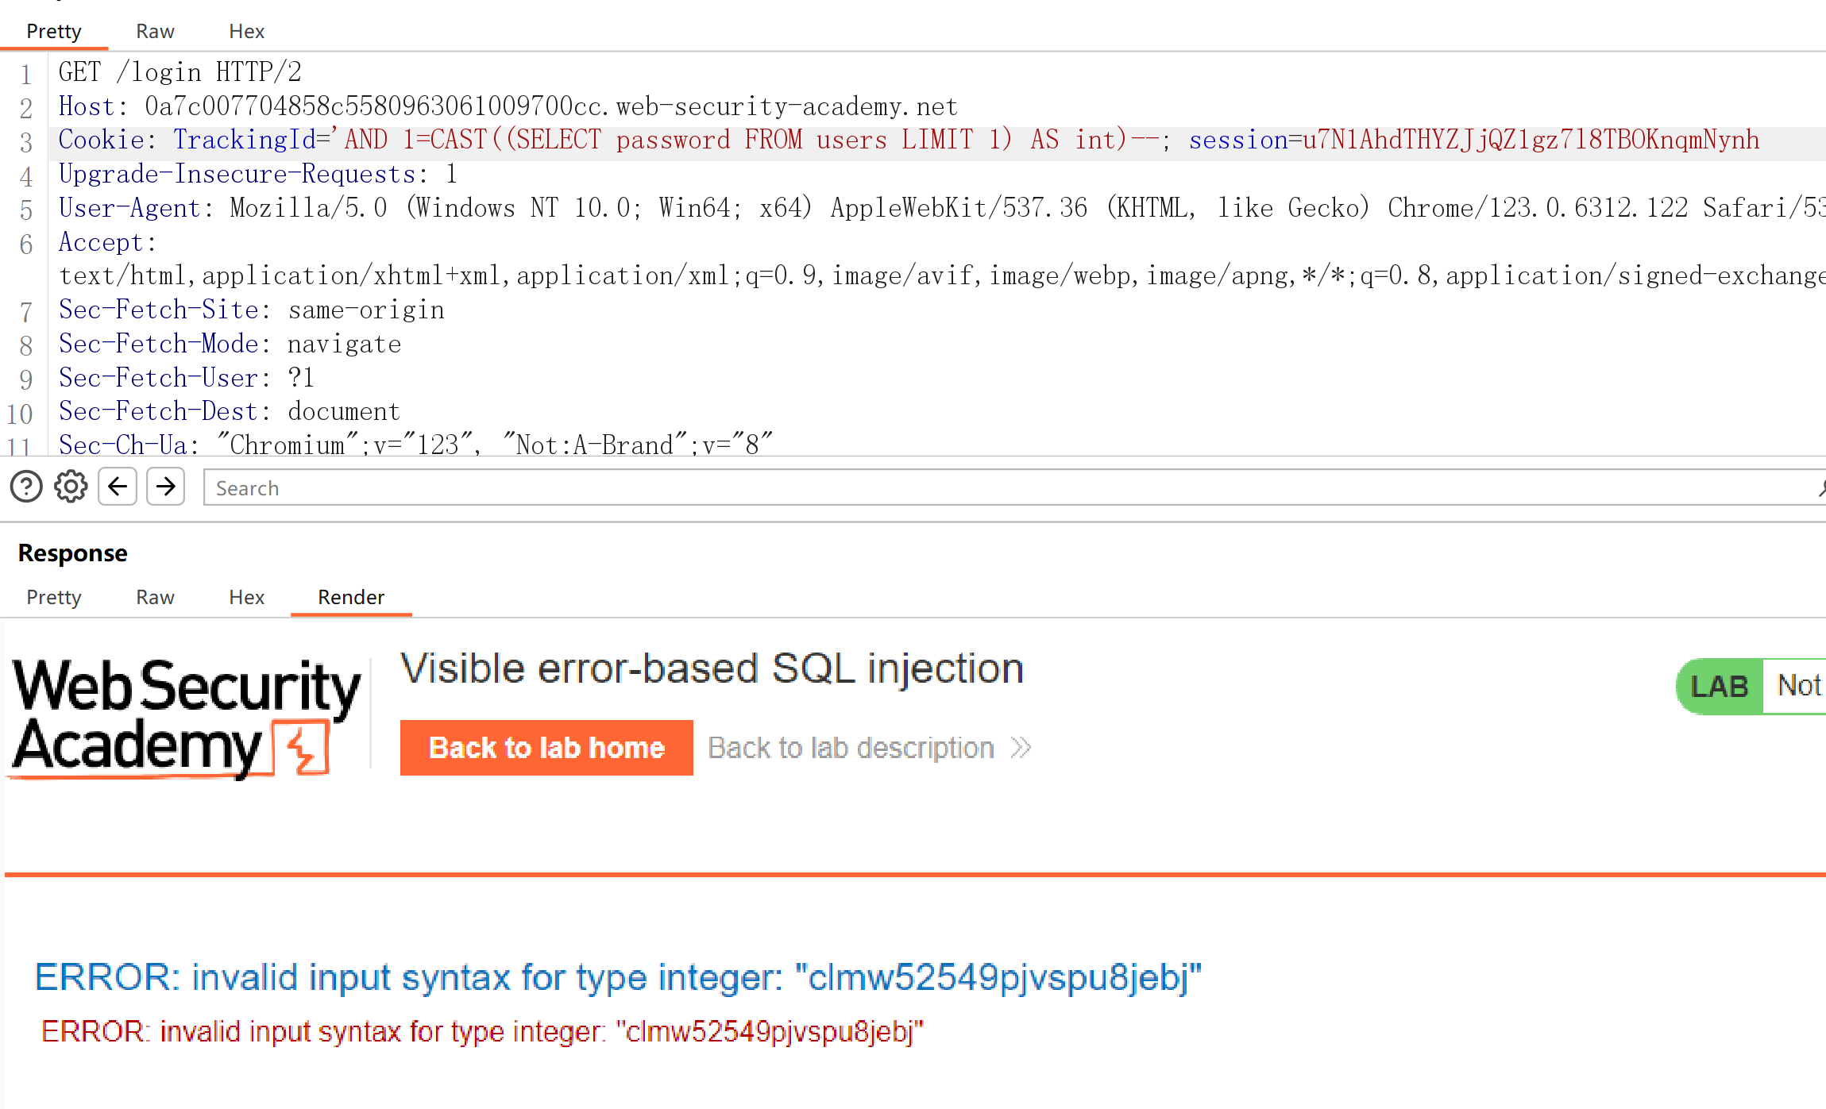Open the help question mark icon
Viewport: 1826px width, 1109px height.
click(x=26, y=487)
